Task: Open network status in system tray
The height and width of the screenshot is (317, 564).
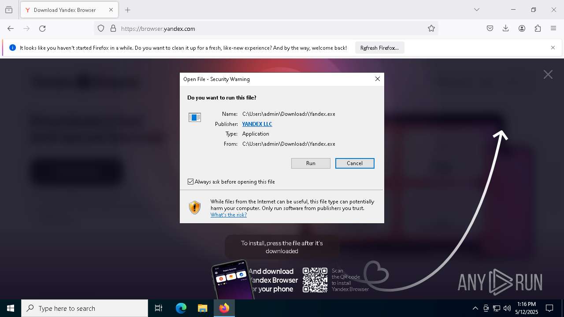Action: [497, 308]
